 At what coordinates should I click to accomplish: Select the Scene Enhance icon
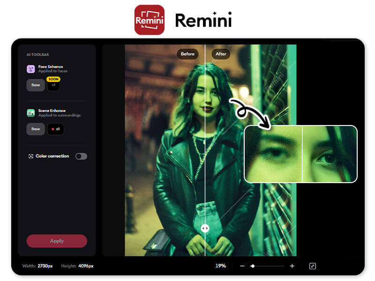pyautogui.click(x=31, y=112)
